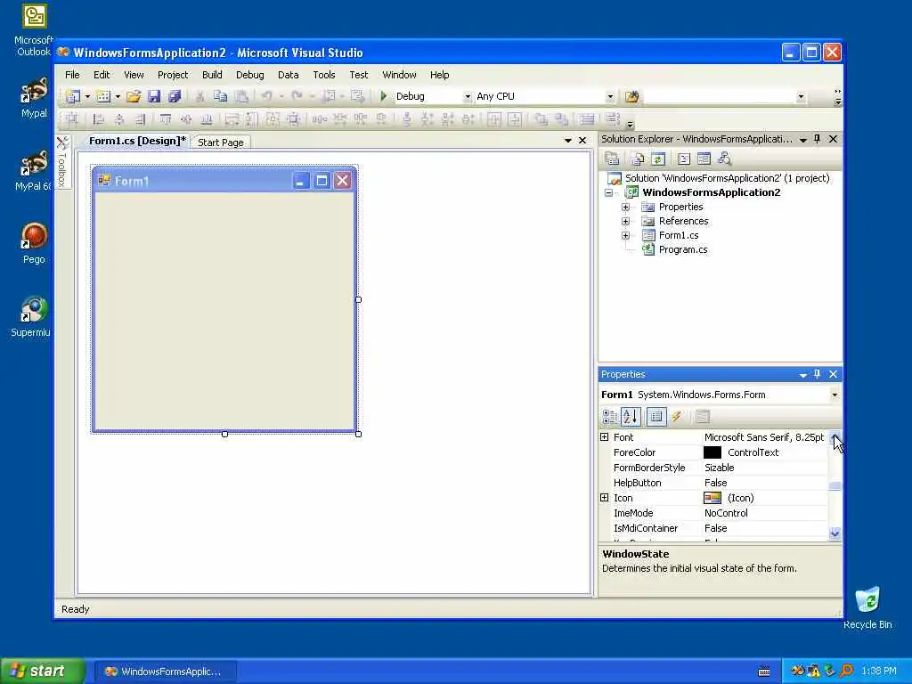Click Solution Explorer's View Code icon

684,159
